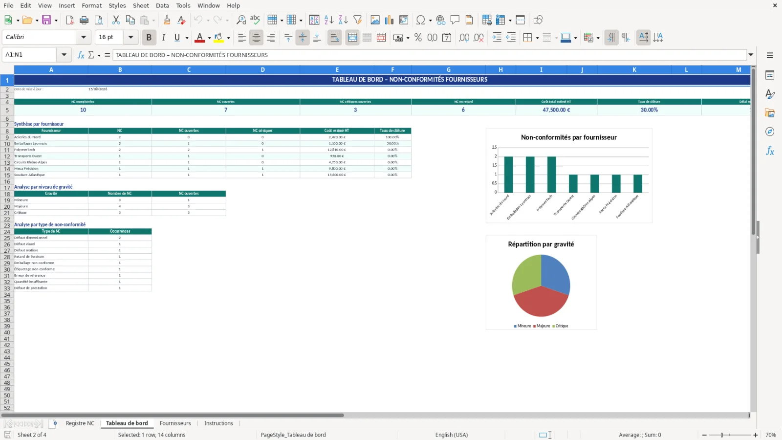The width and height of the screenshot is (782, 440).
Task: Format cell as currency
Action: click(x=398, y=38)
